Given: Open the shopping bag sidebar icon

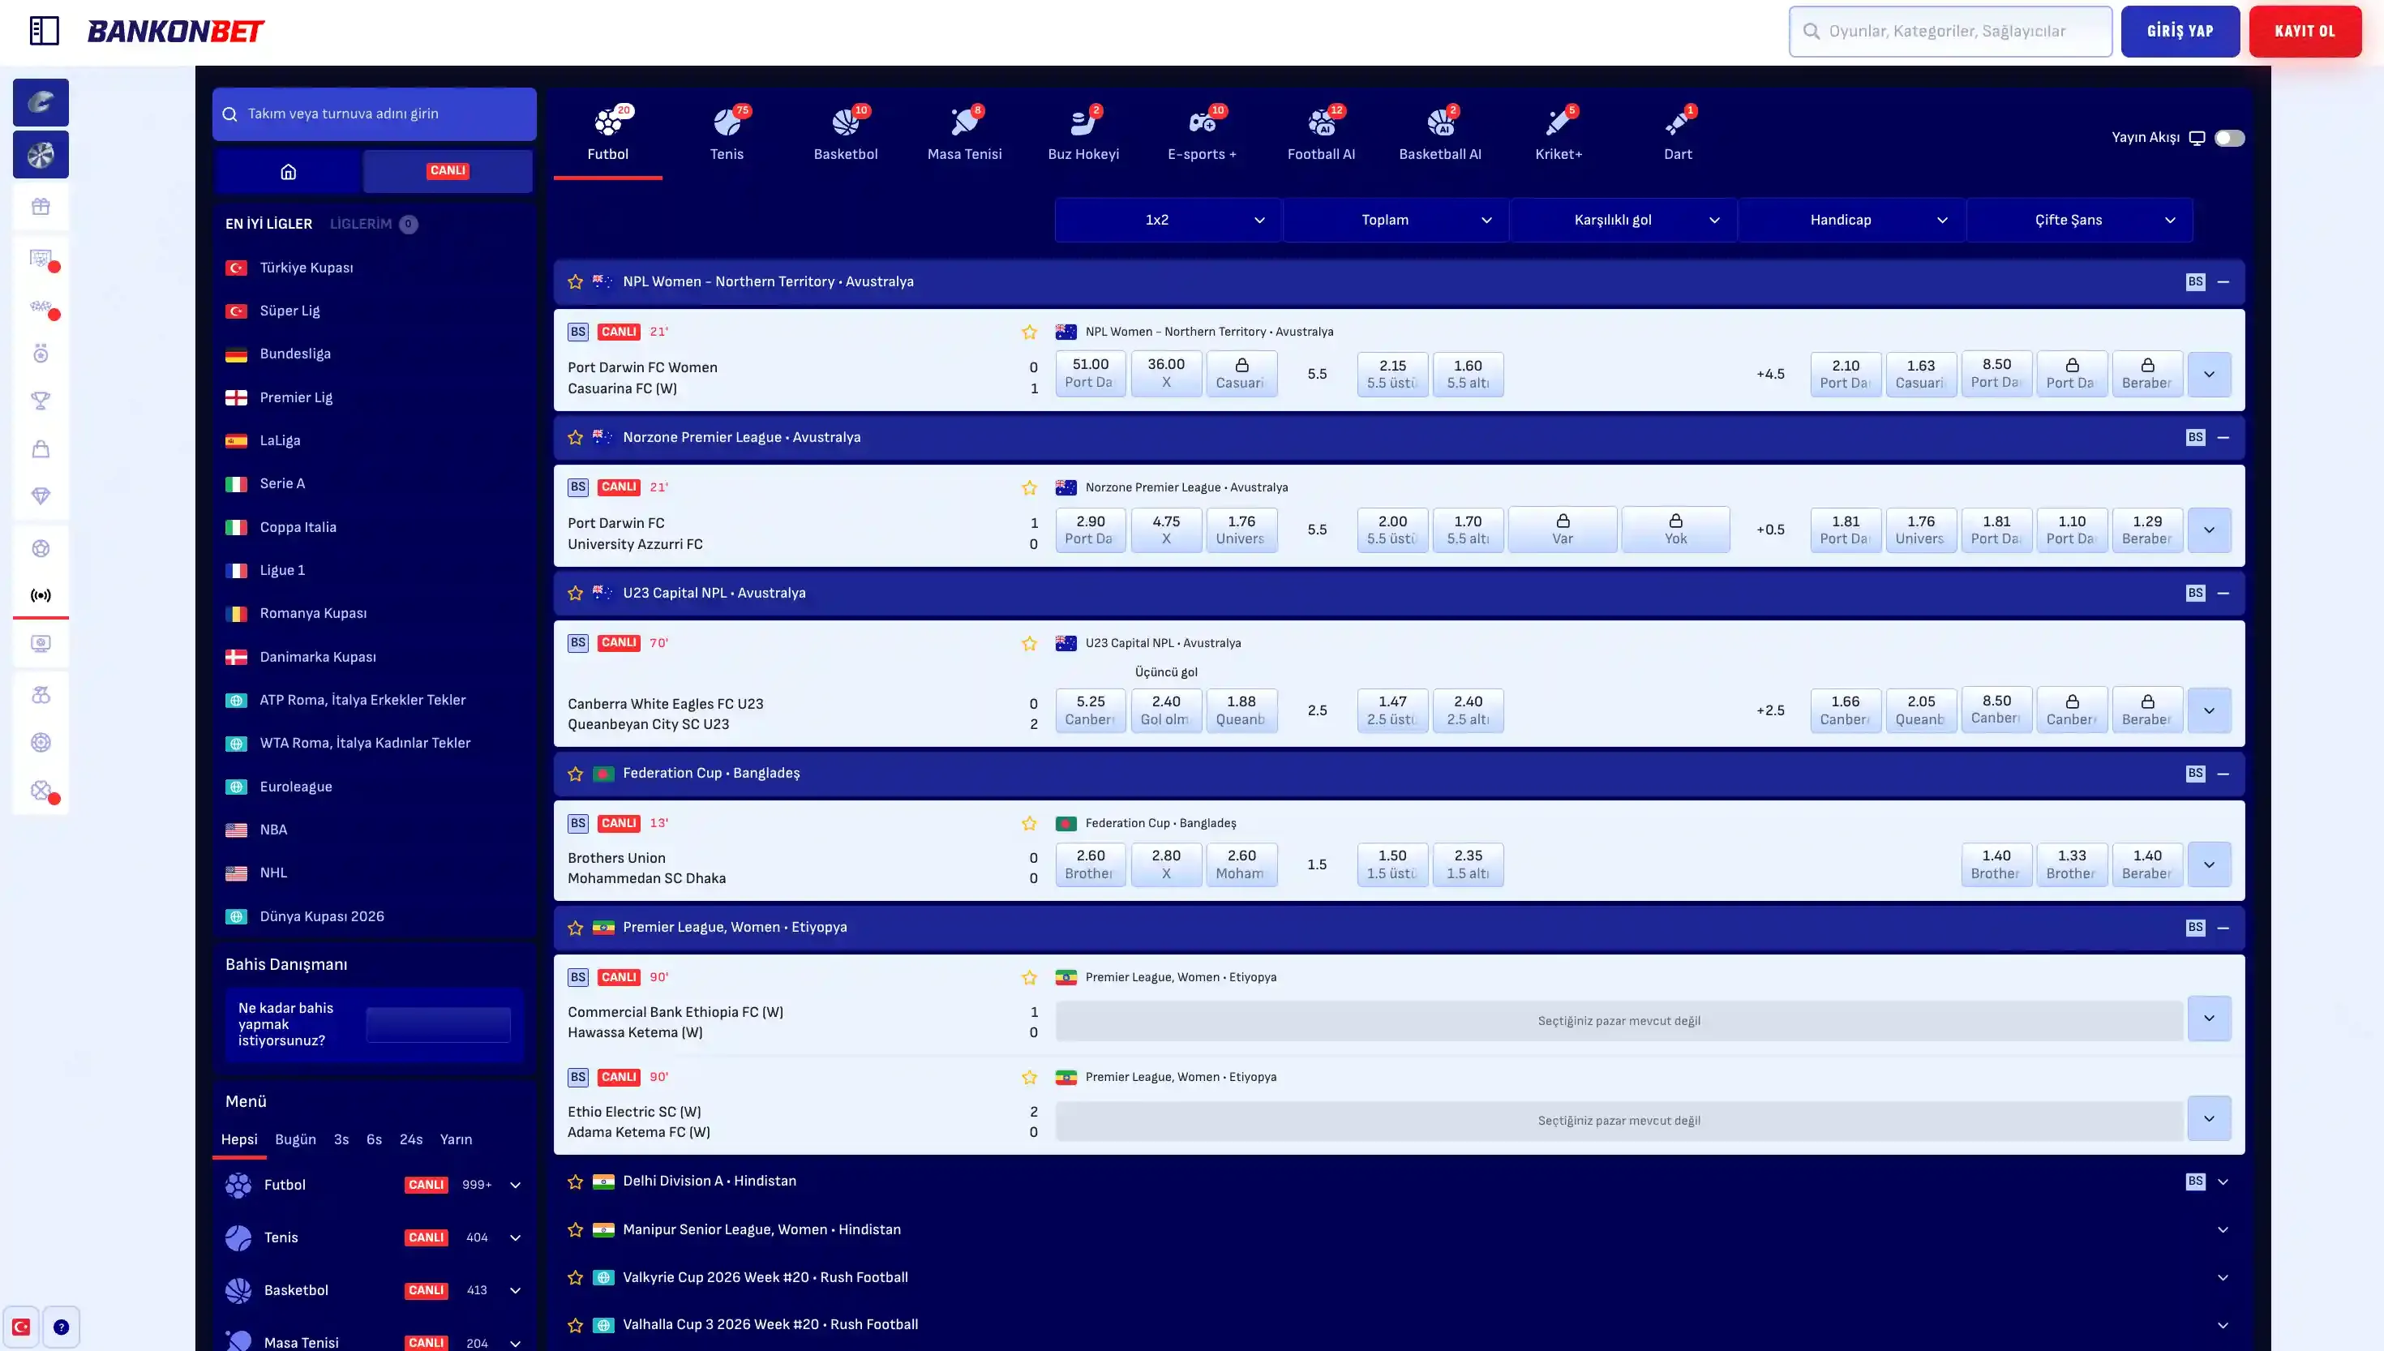Looking at the screenshot, I should [x=41, y=449].
